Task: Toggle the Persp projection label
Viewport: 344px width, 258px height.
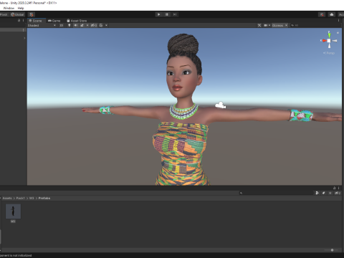Action: 329,53
